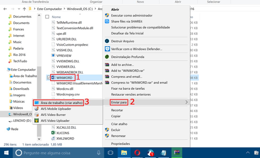This screenshot has height=158, width=260.
Task: Click the Destruir Arquivo icon
Action: coord(107,41)
